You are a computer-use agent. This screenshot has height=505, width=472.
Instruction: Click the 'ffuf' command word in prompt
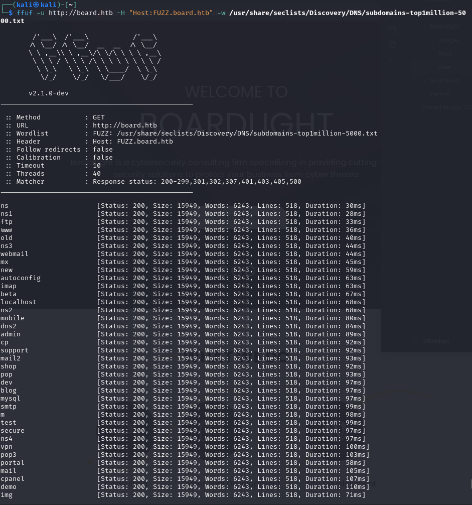tap(25, 13)
